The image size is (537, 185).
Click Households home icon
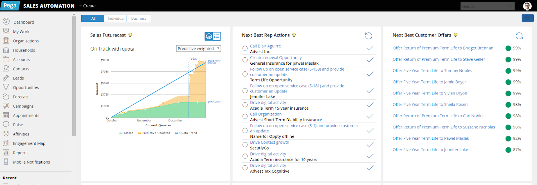click(x=6, y=50)
